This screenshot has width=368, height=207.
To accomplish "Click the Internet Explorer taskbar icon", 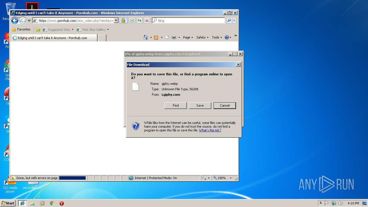I will pyautogui.click(x=22, y=203).
